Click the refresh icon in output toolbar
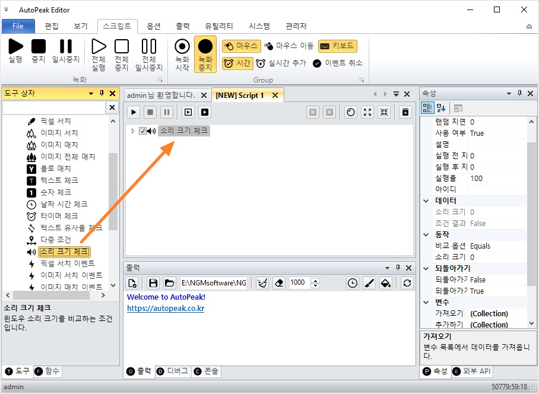This screenshot has height=394, width=539. pyautogui.click(x=407, y=283)
